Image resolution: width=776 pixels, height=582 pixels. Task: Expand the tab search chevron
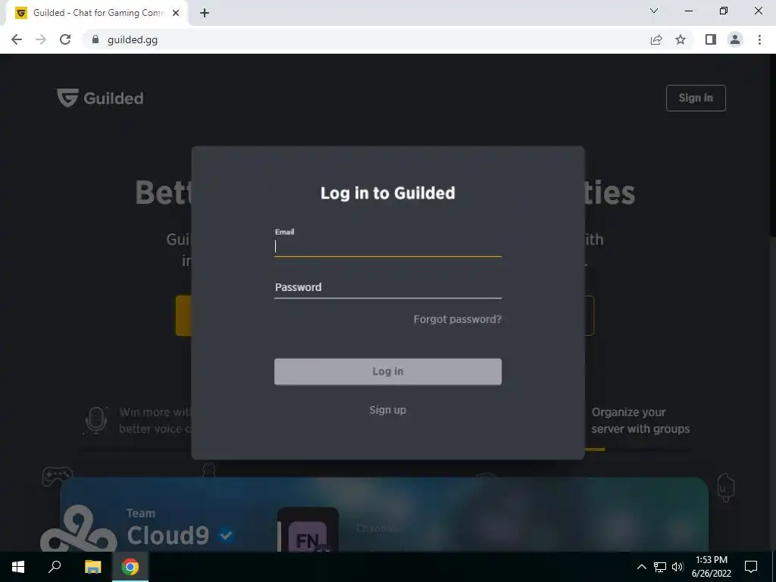654,11
